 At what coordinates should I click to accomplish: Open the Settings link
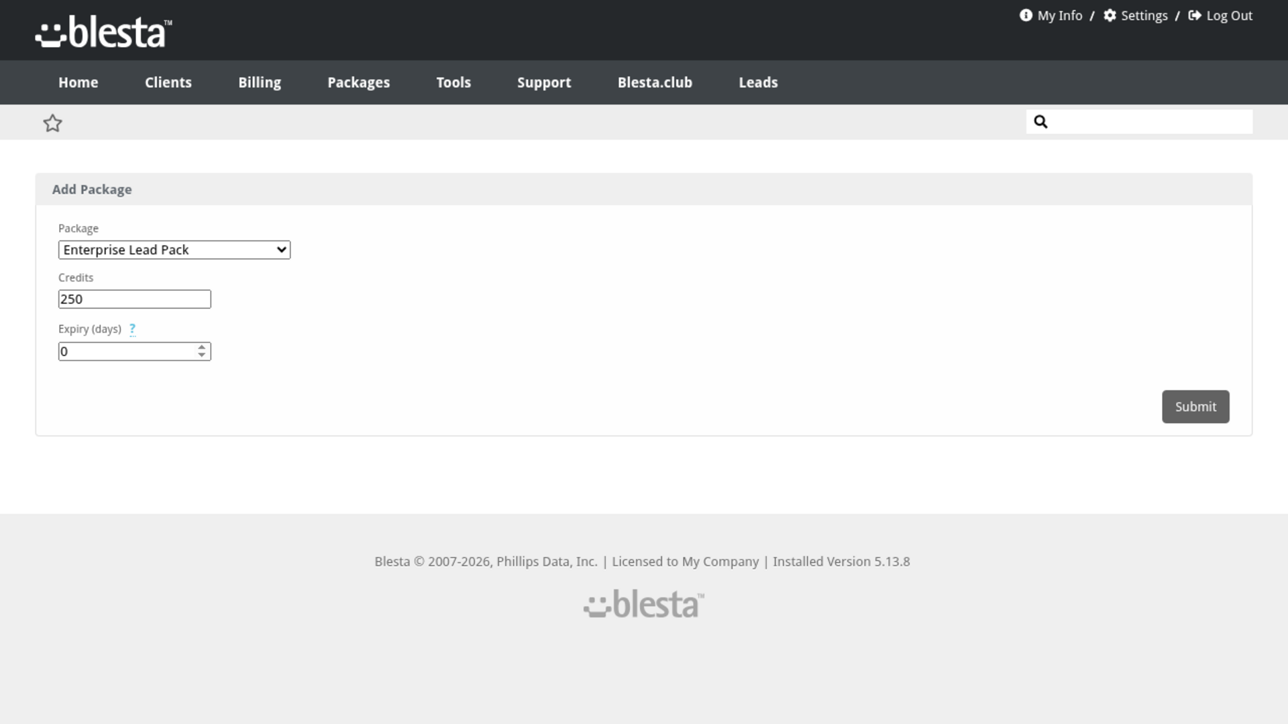click(1144, 15)
